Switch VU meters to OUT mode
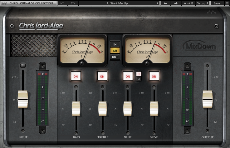Viewport: 230px width, 148px height. [x=115, y=57]
